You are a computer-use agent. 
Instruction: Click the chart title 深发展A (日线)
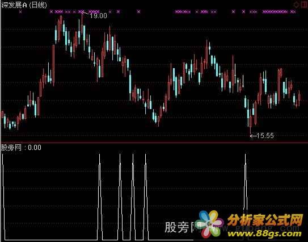coord(24,5)
